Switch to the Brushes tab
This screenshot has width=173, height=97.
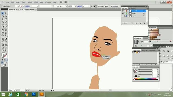tap(144, 50)
